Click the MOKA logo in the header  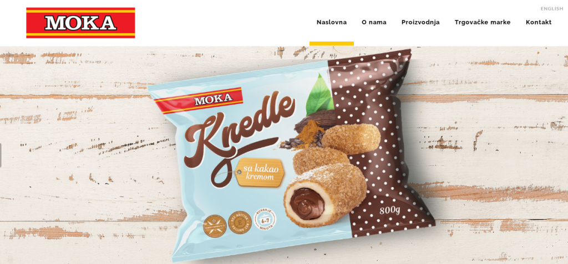tap(80, 23)
